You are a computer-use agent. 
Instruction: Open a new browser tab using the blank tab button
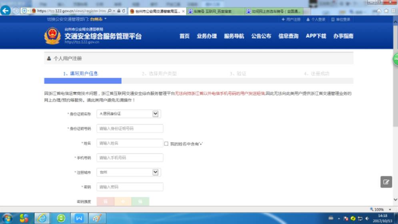[x=307, y=12]
